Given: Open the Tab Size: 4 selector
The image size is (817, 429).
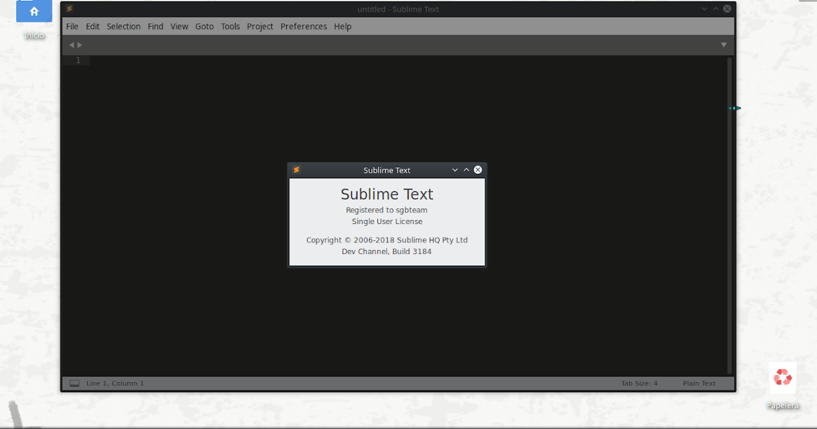Looking at the screenshot, I should coord(639,383).
